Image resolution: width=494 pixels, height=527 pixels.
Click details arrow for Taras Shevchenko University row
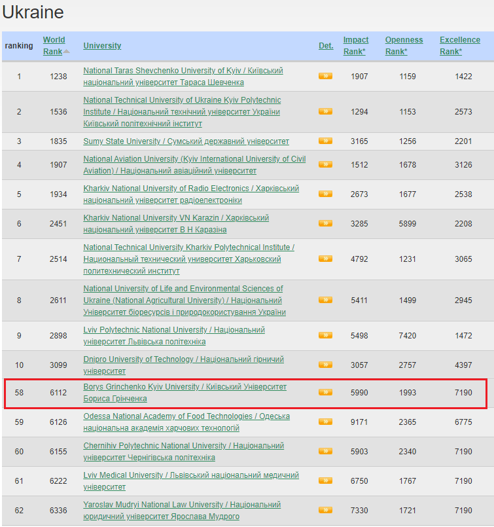click(325, 76)
